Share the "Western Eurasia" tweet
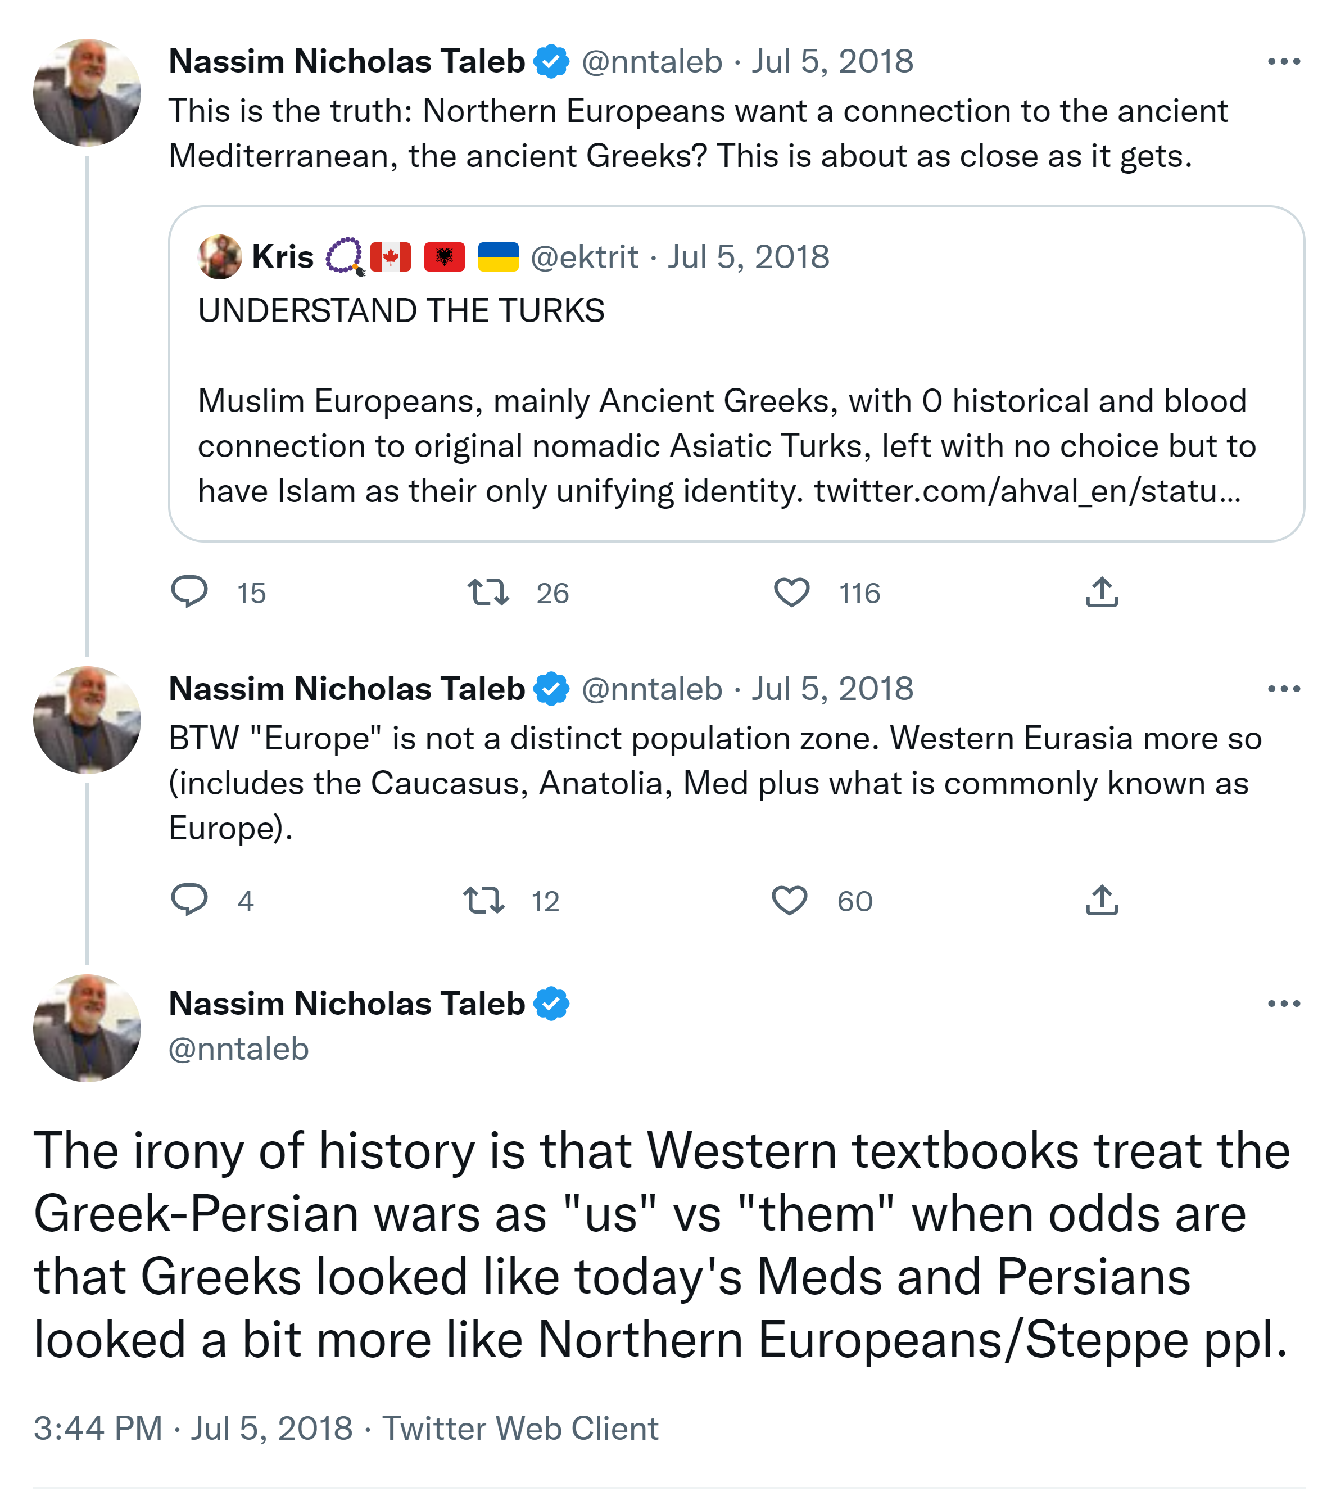The image size is (1327, 1505). click(1101, 900)
